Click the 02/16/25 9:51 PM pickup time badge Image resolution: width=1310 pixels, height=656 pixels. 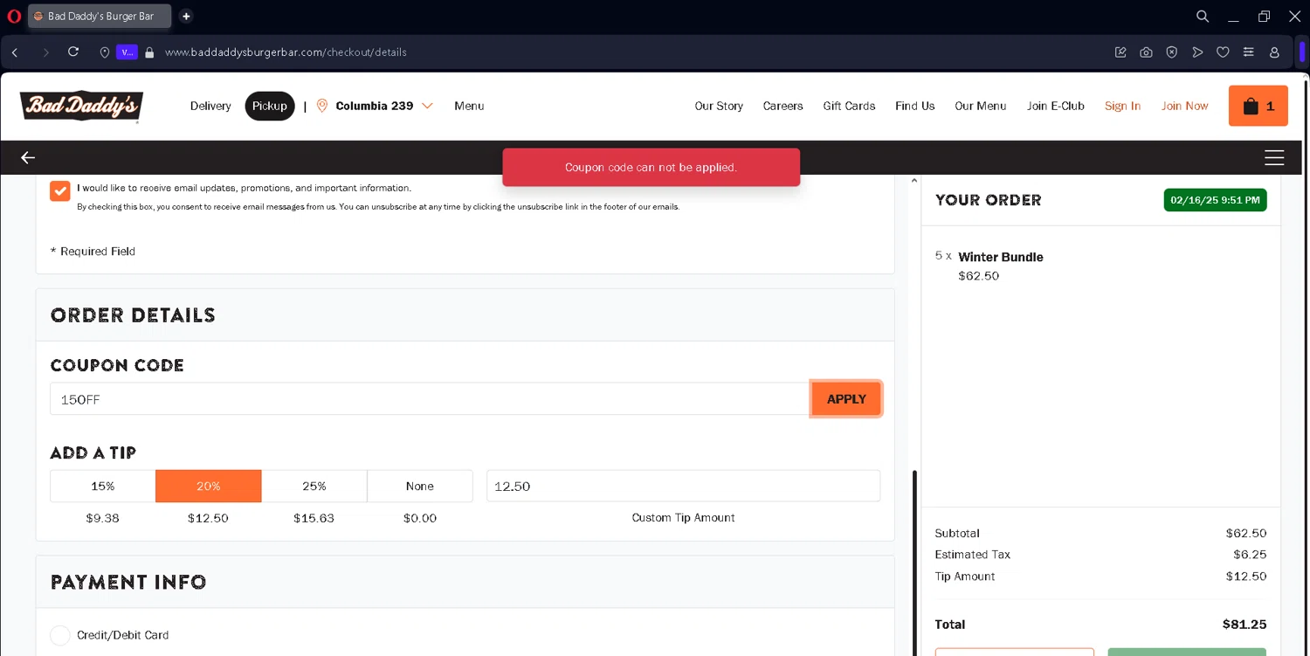click(x=1215, y=200)
